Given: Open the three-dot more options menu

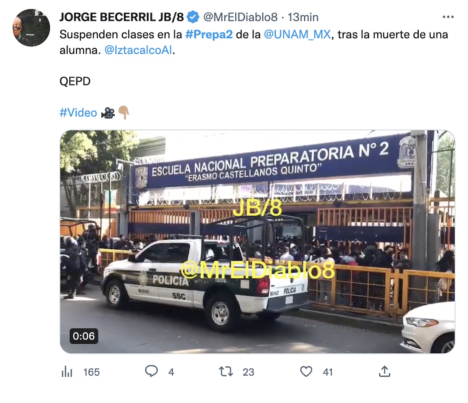Looking at the screenshot, I should pyautogui.click(x=448, y=17).
